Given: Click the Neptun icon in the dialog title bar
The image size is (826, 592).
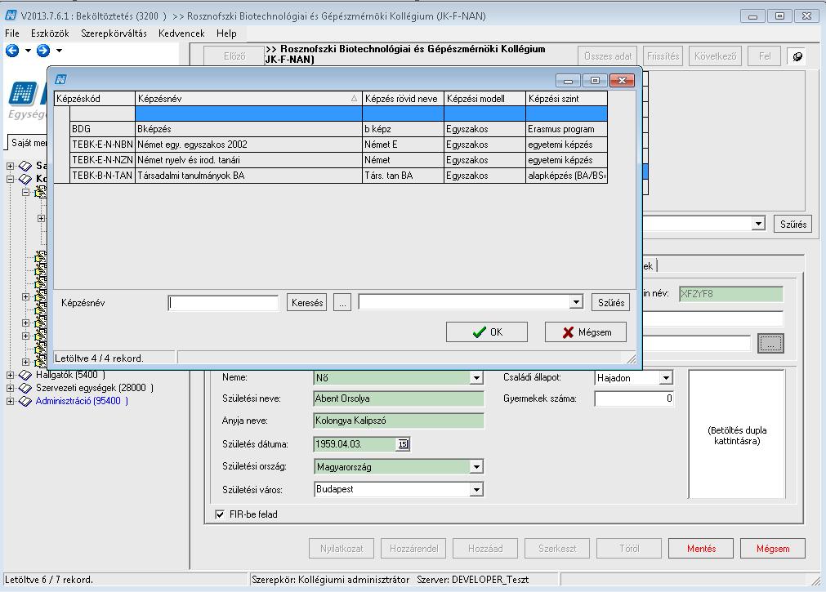Looking at the screenshot, I should [x=61, y=79].
